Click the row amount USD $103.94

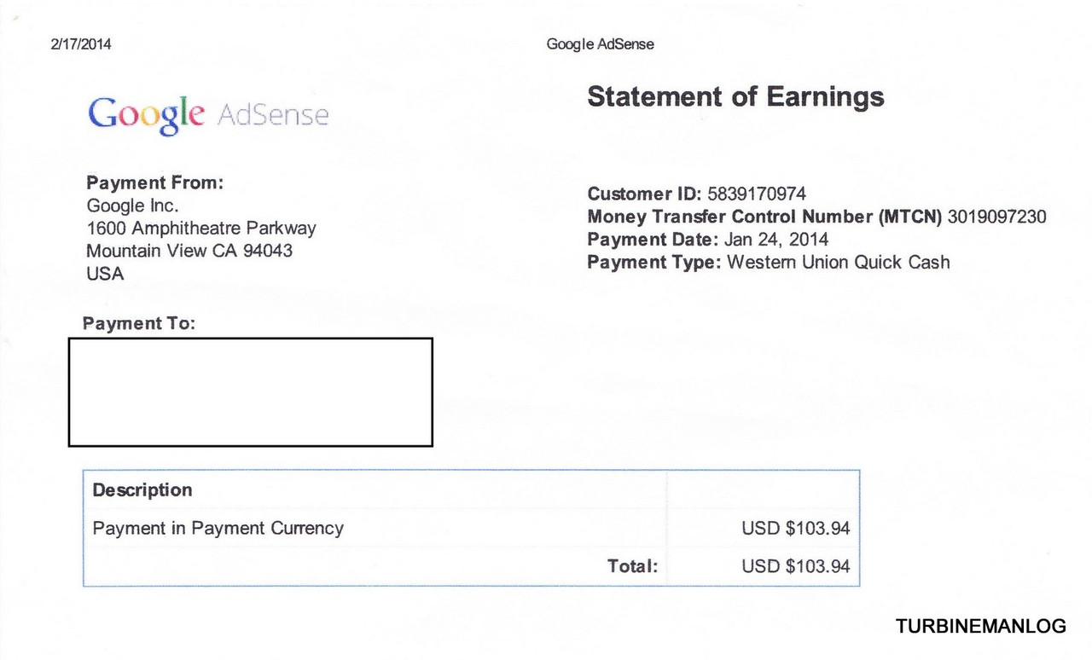tap(796, 529)
